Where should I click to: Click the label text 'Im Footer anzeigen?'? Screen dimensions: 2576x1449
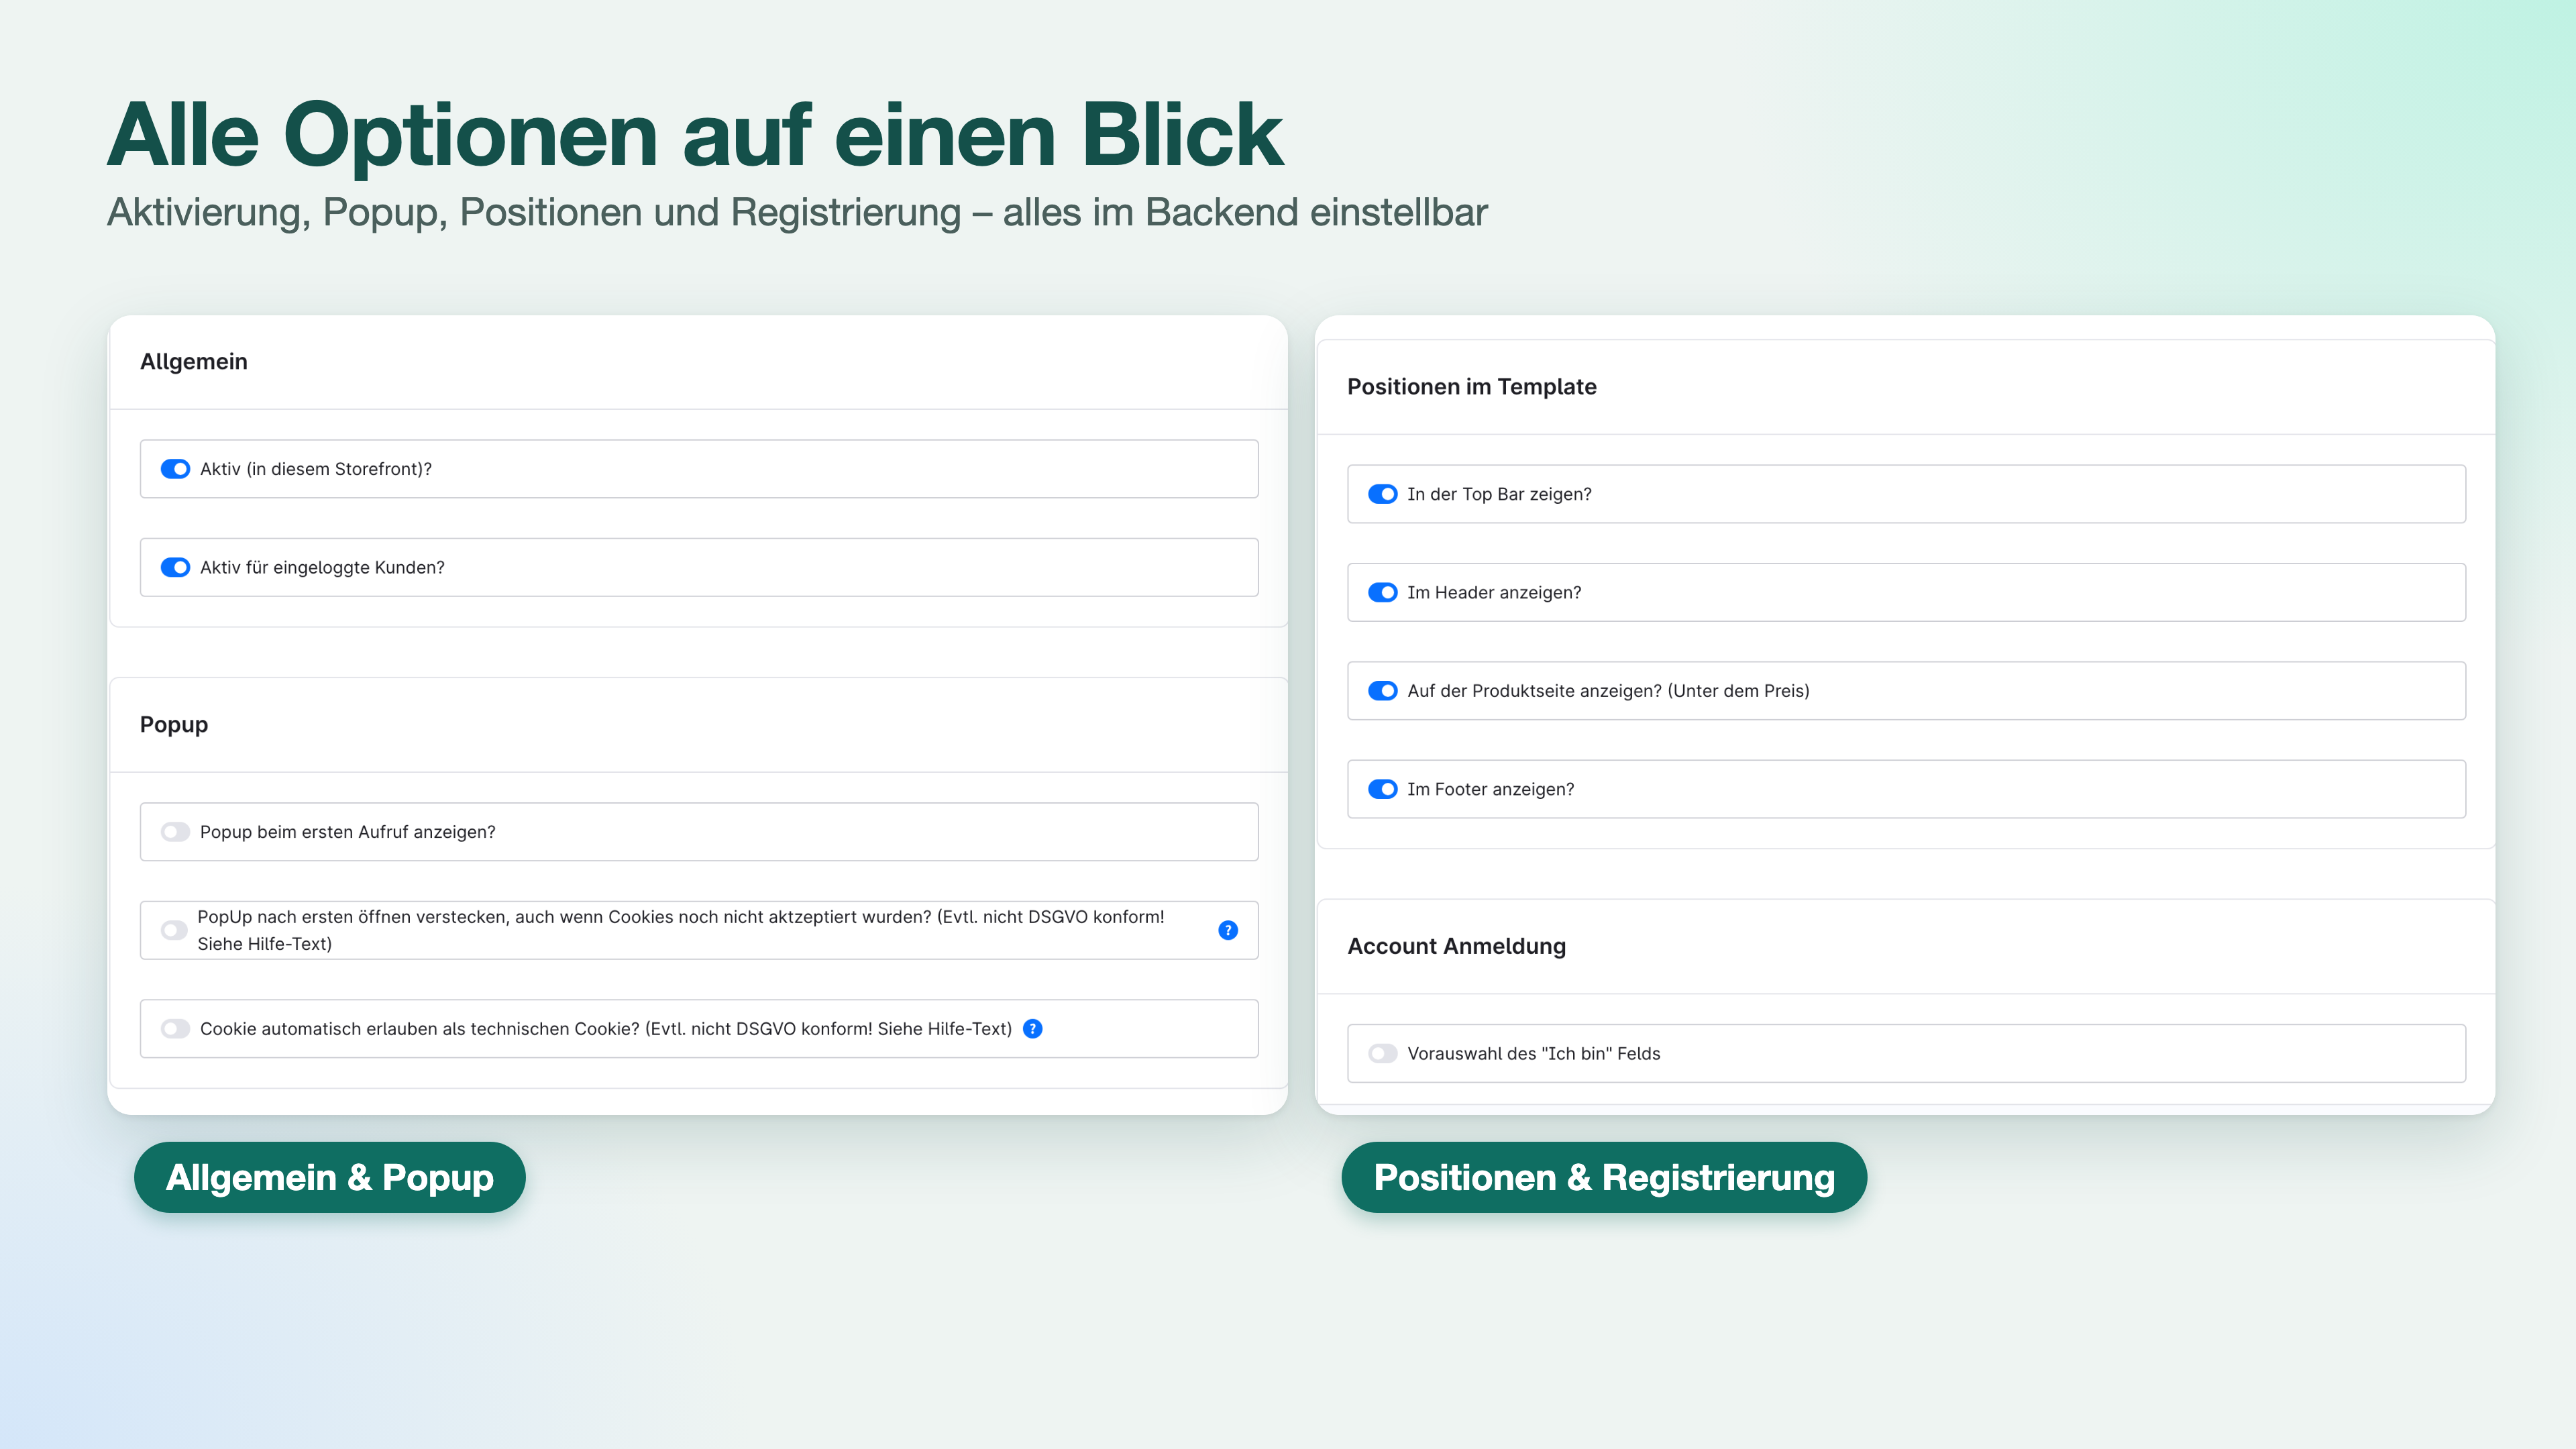(x=1490, y=789)
